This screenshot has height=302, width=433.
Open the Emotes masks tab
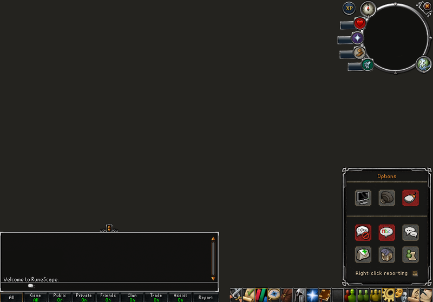tap(401, 295)
